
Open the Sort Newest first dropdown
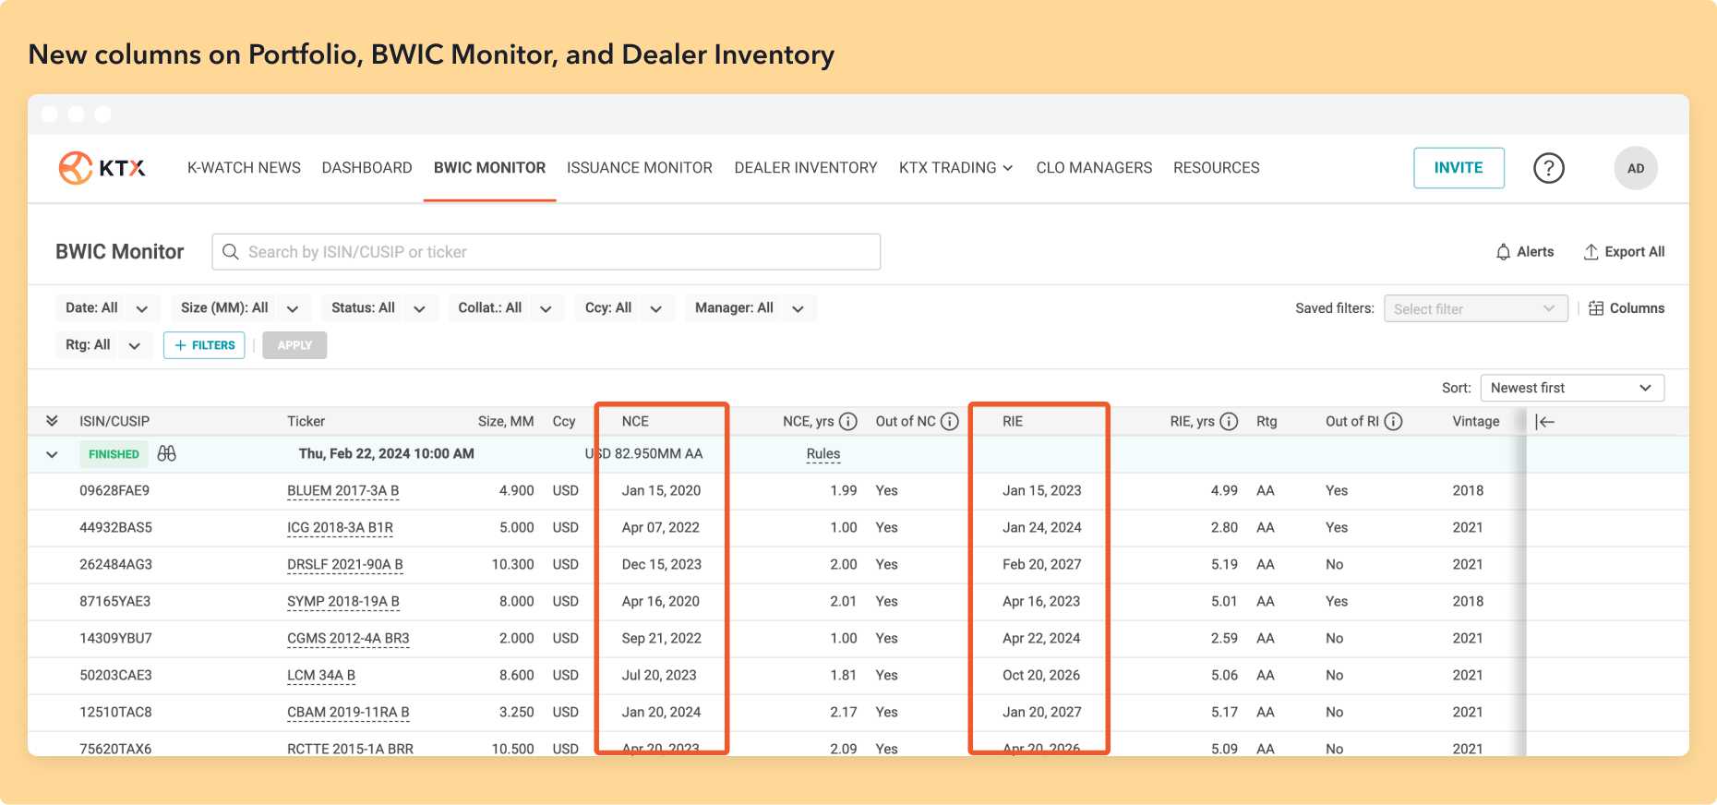[x=1572, y=388]
